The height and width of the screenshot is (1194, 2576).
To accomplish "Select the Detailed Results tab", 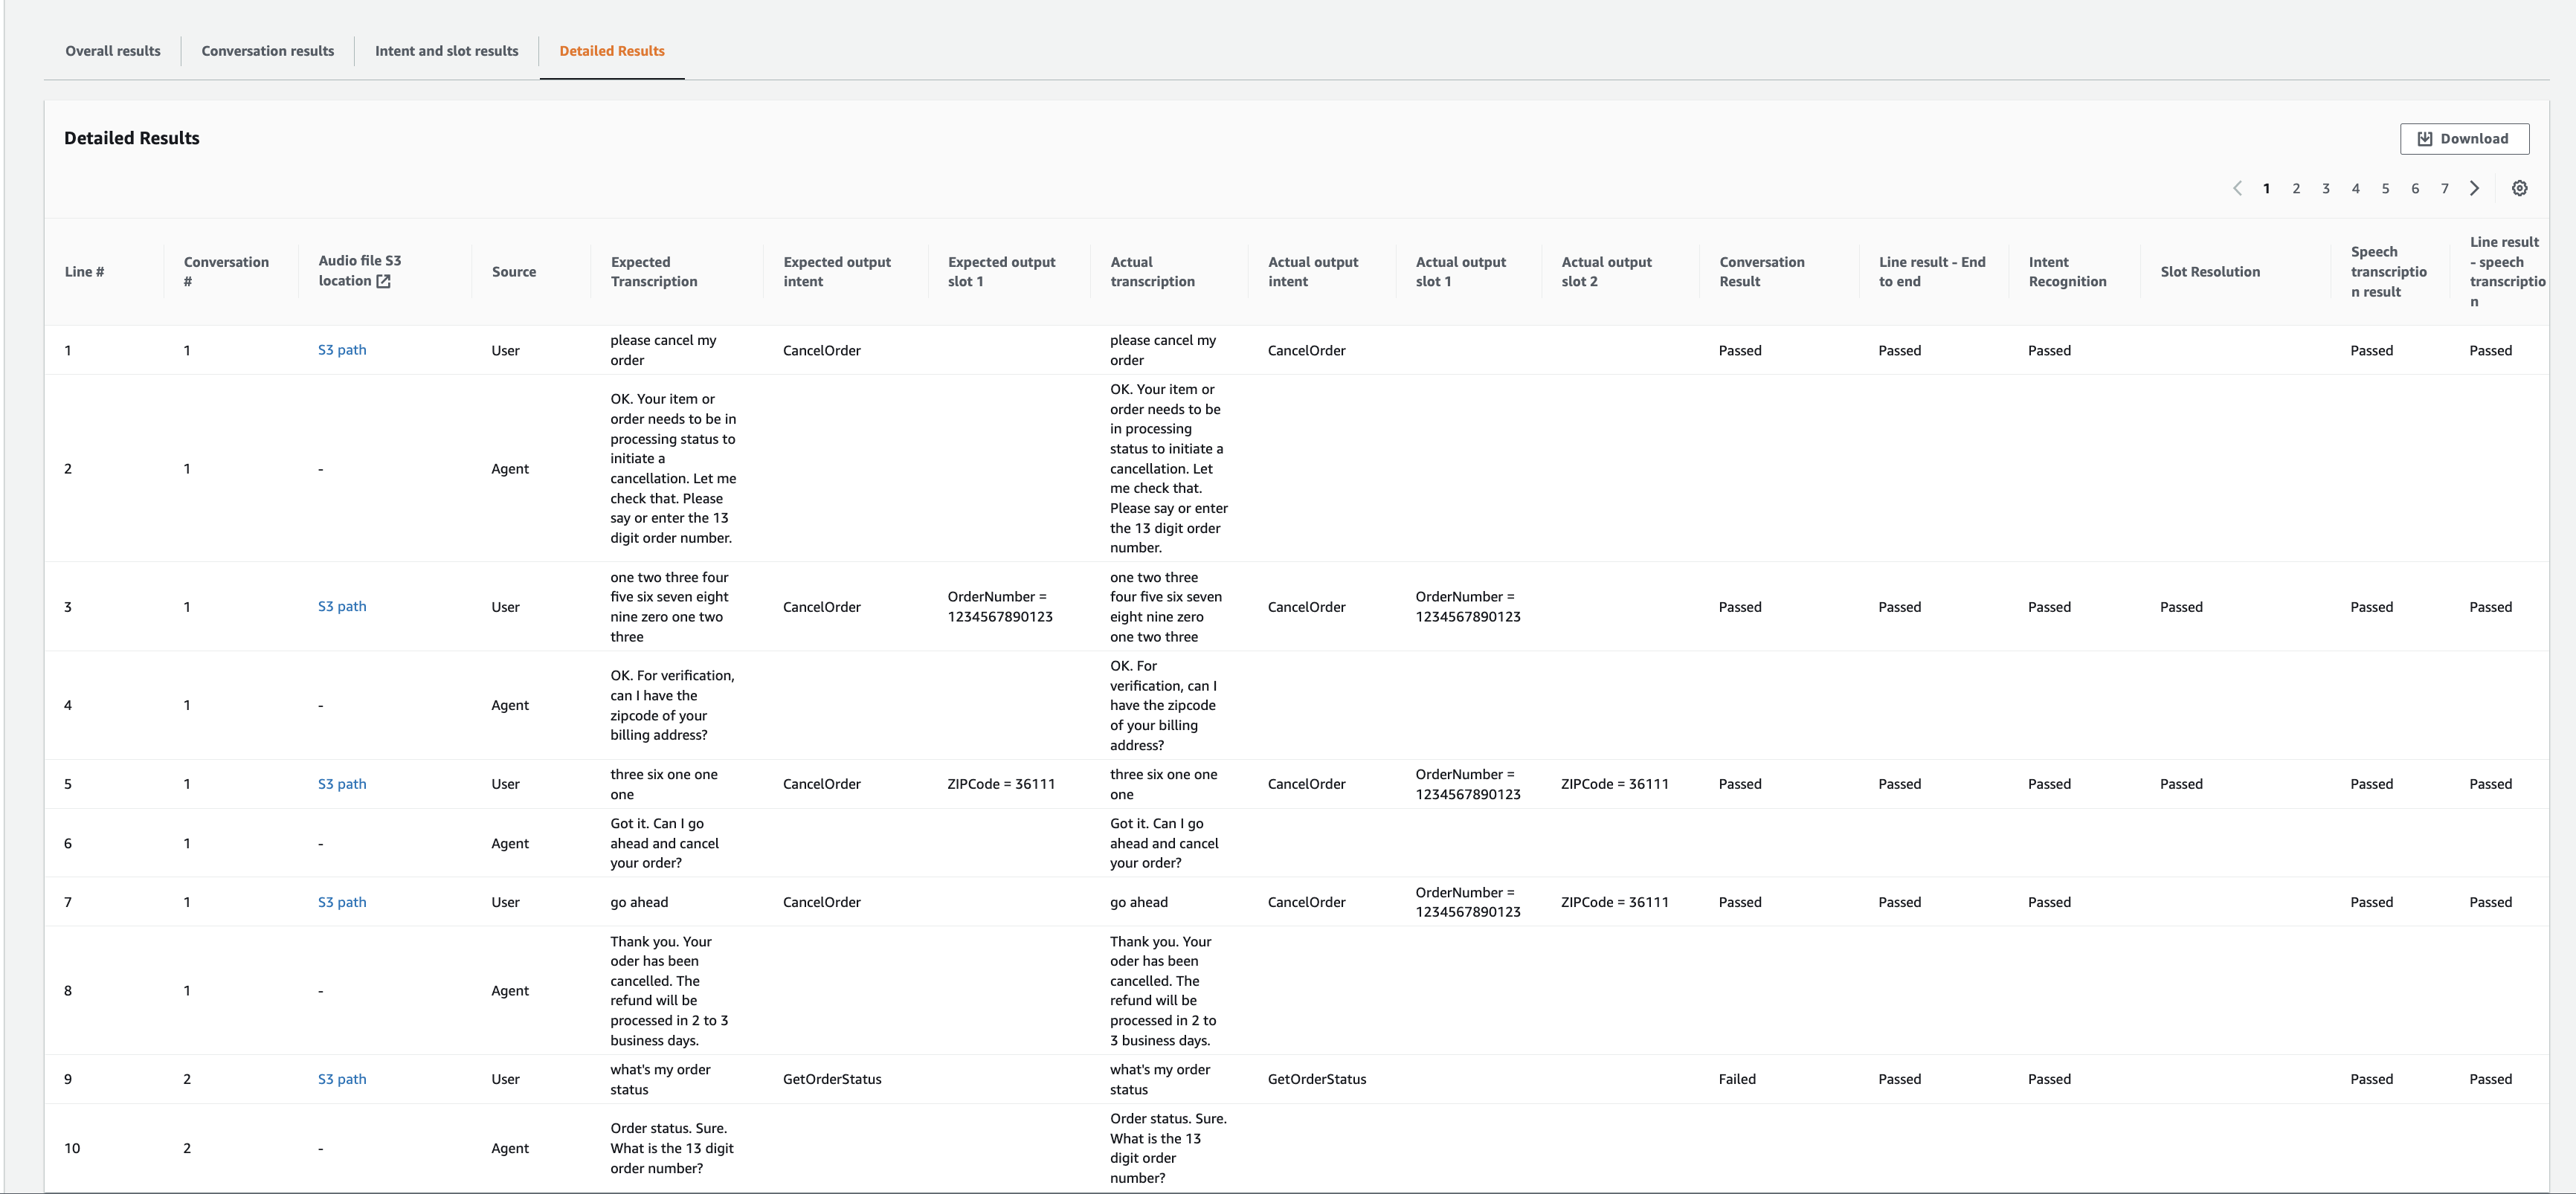I will (611, 51).
